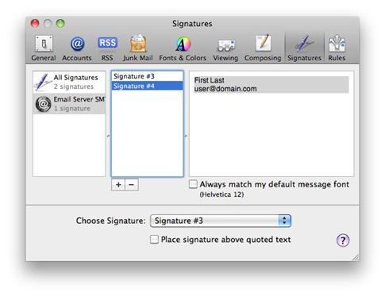The width and height of the screenshot is (385, 296).
Task: Remove selected signature with minus button
Action: (x=132, y=185)
